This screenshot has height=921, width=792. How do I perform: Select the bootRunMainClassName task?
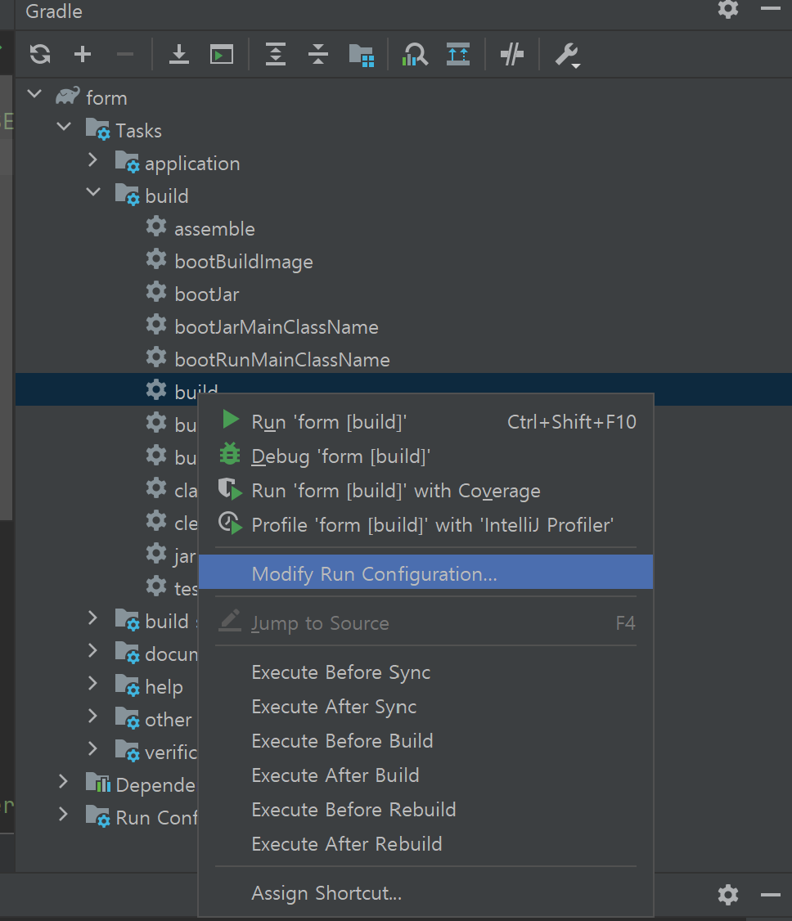point(282,360)
